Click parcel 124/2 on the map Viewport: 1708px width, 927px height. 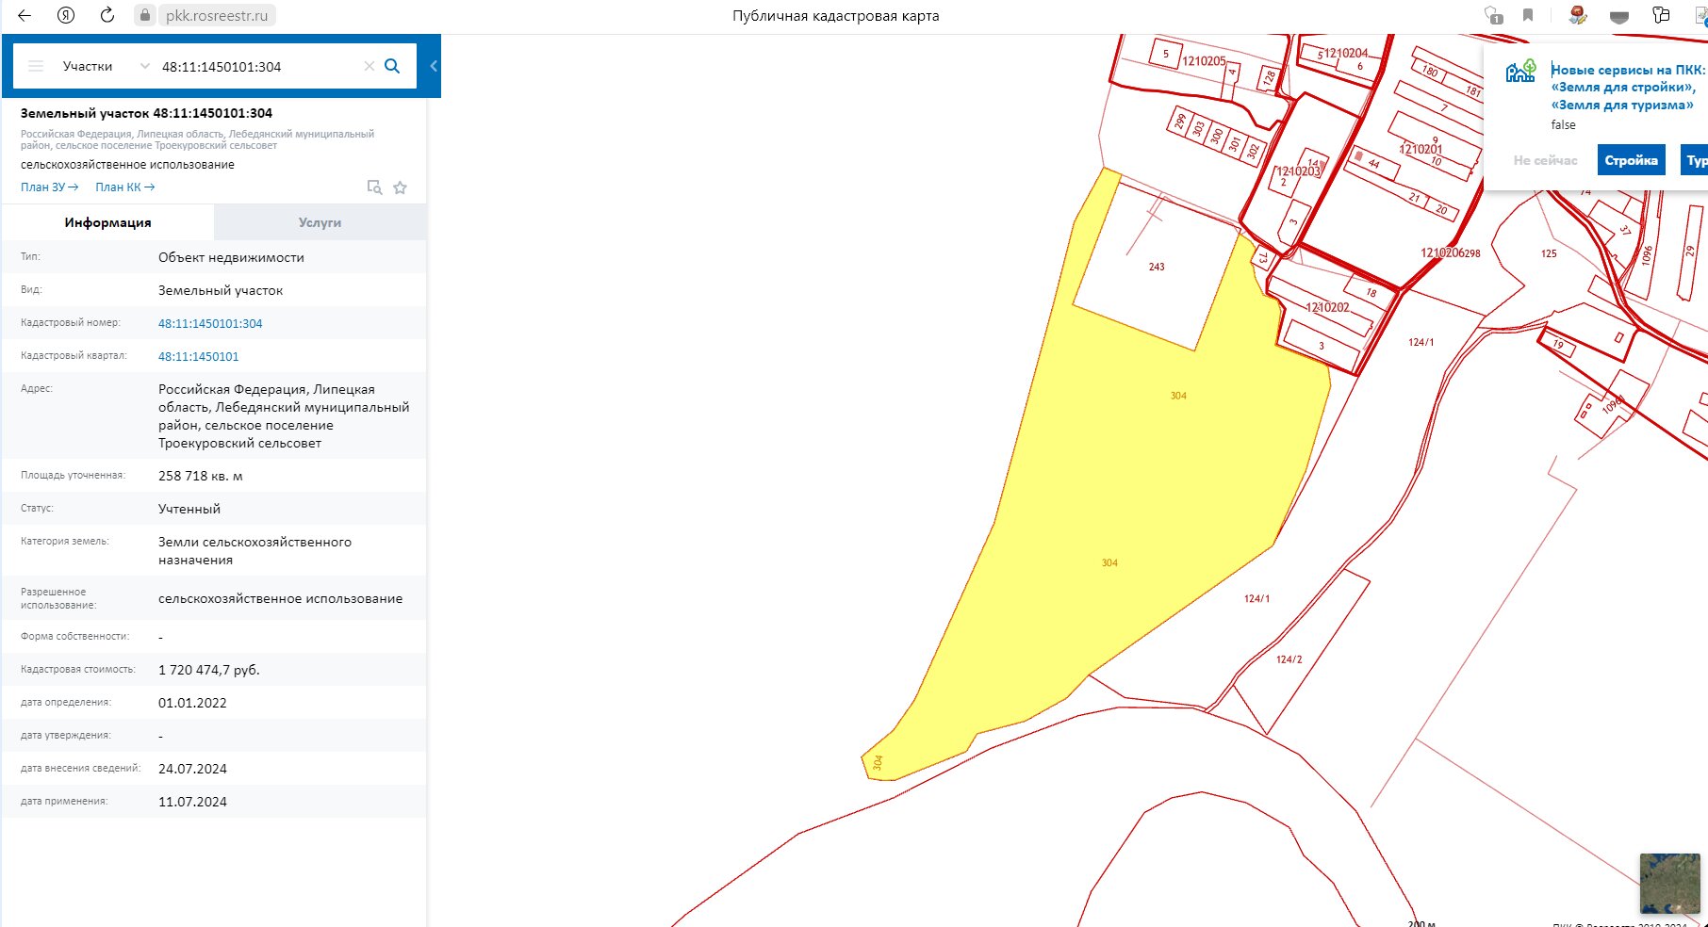[x=1289, y=659]
